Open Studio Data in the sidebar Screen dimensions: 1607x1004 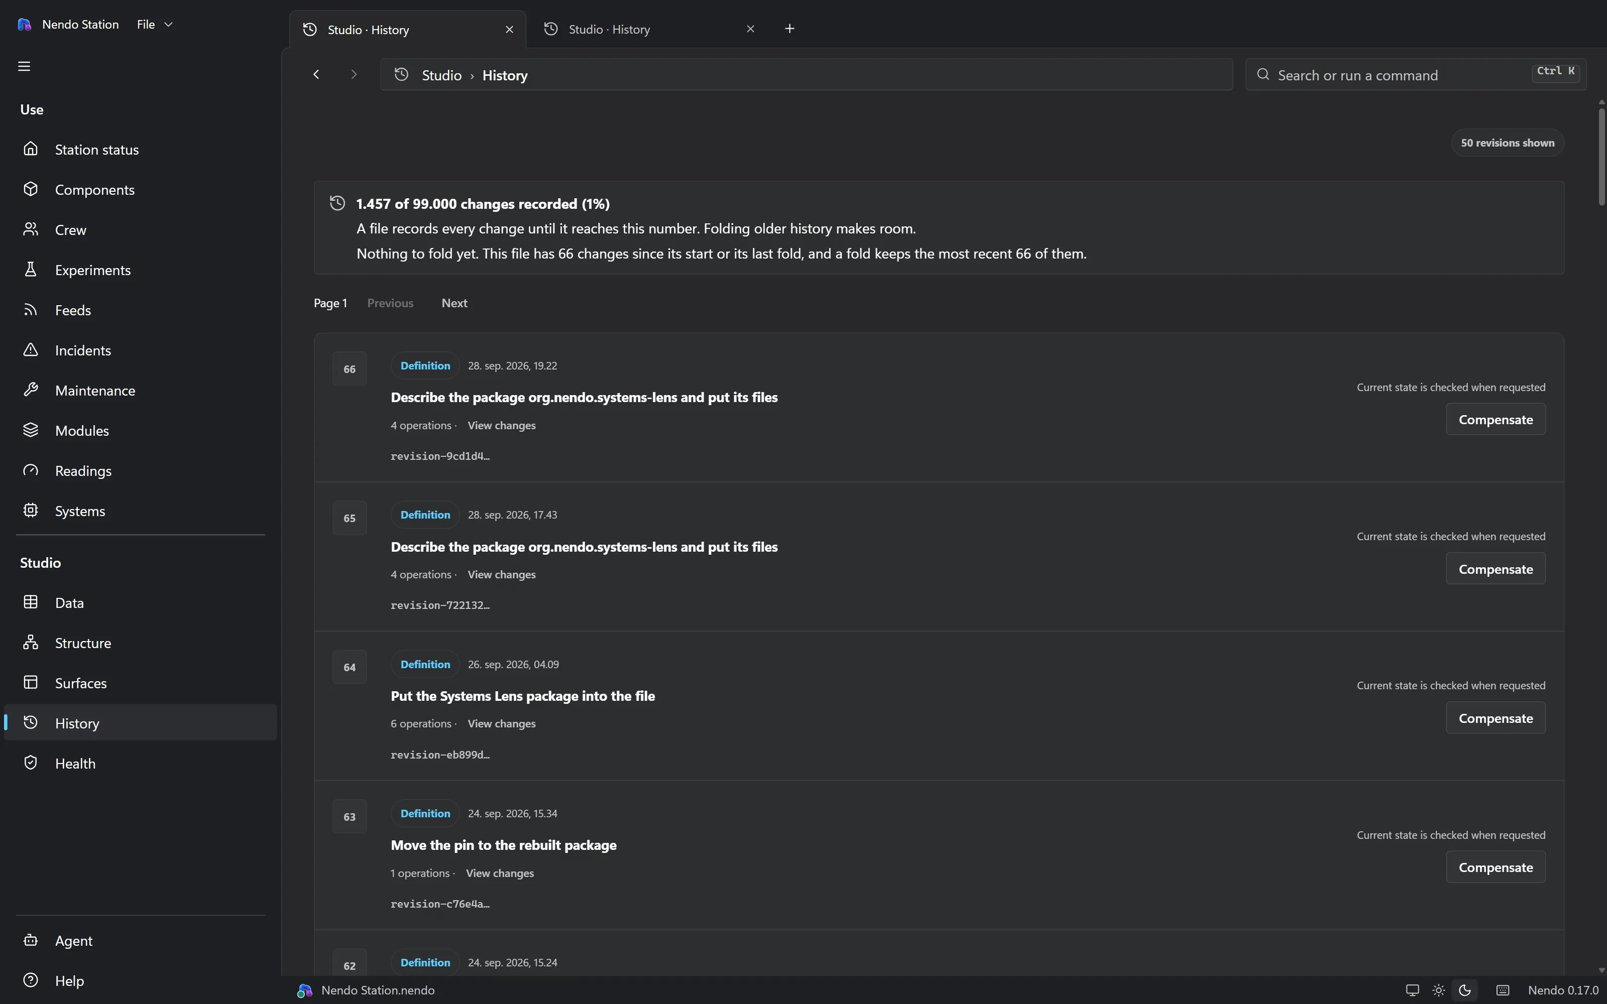[x=140, y=603]
